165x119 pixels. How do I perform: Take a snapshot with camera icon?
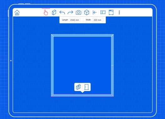[78, 13]
